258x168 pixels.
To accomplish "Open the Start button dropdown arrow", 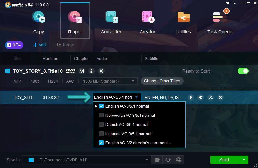I will coord(244,160).
